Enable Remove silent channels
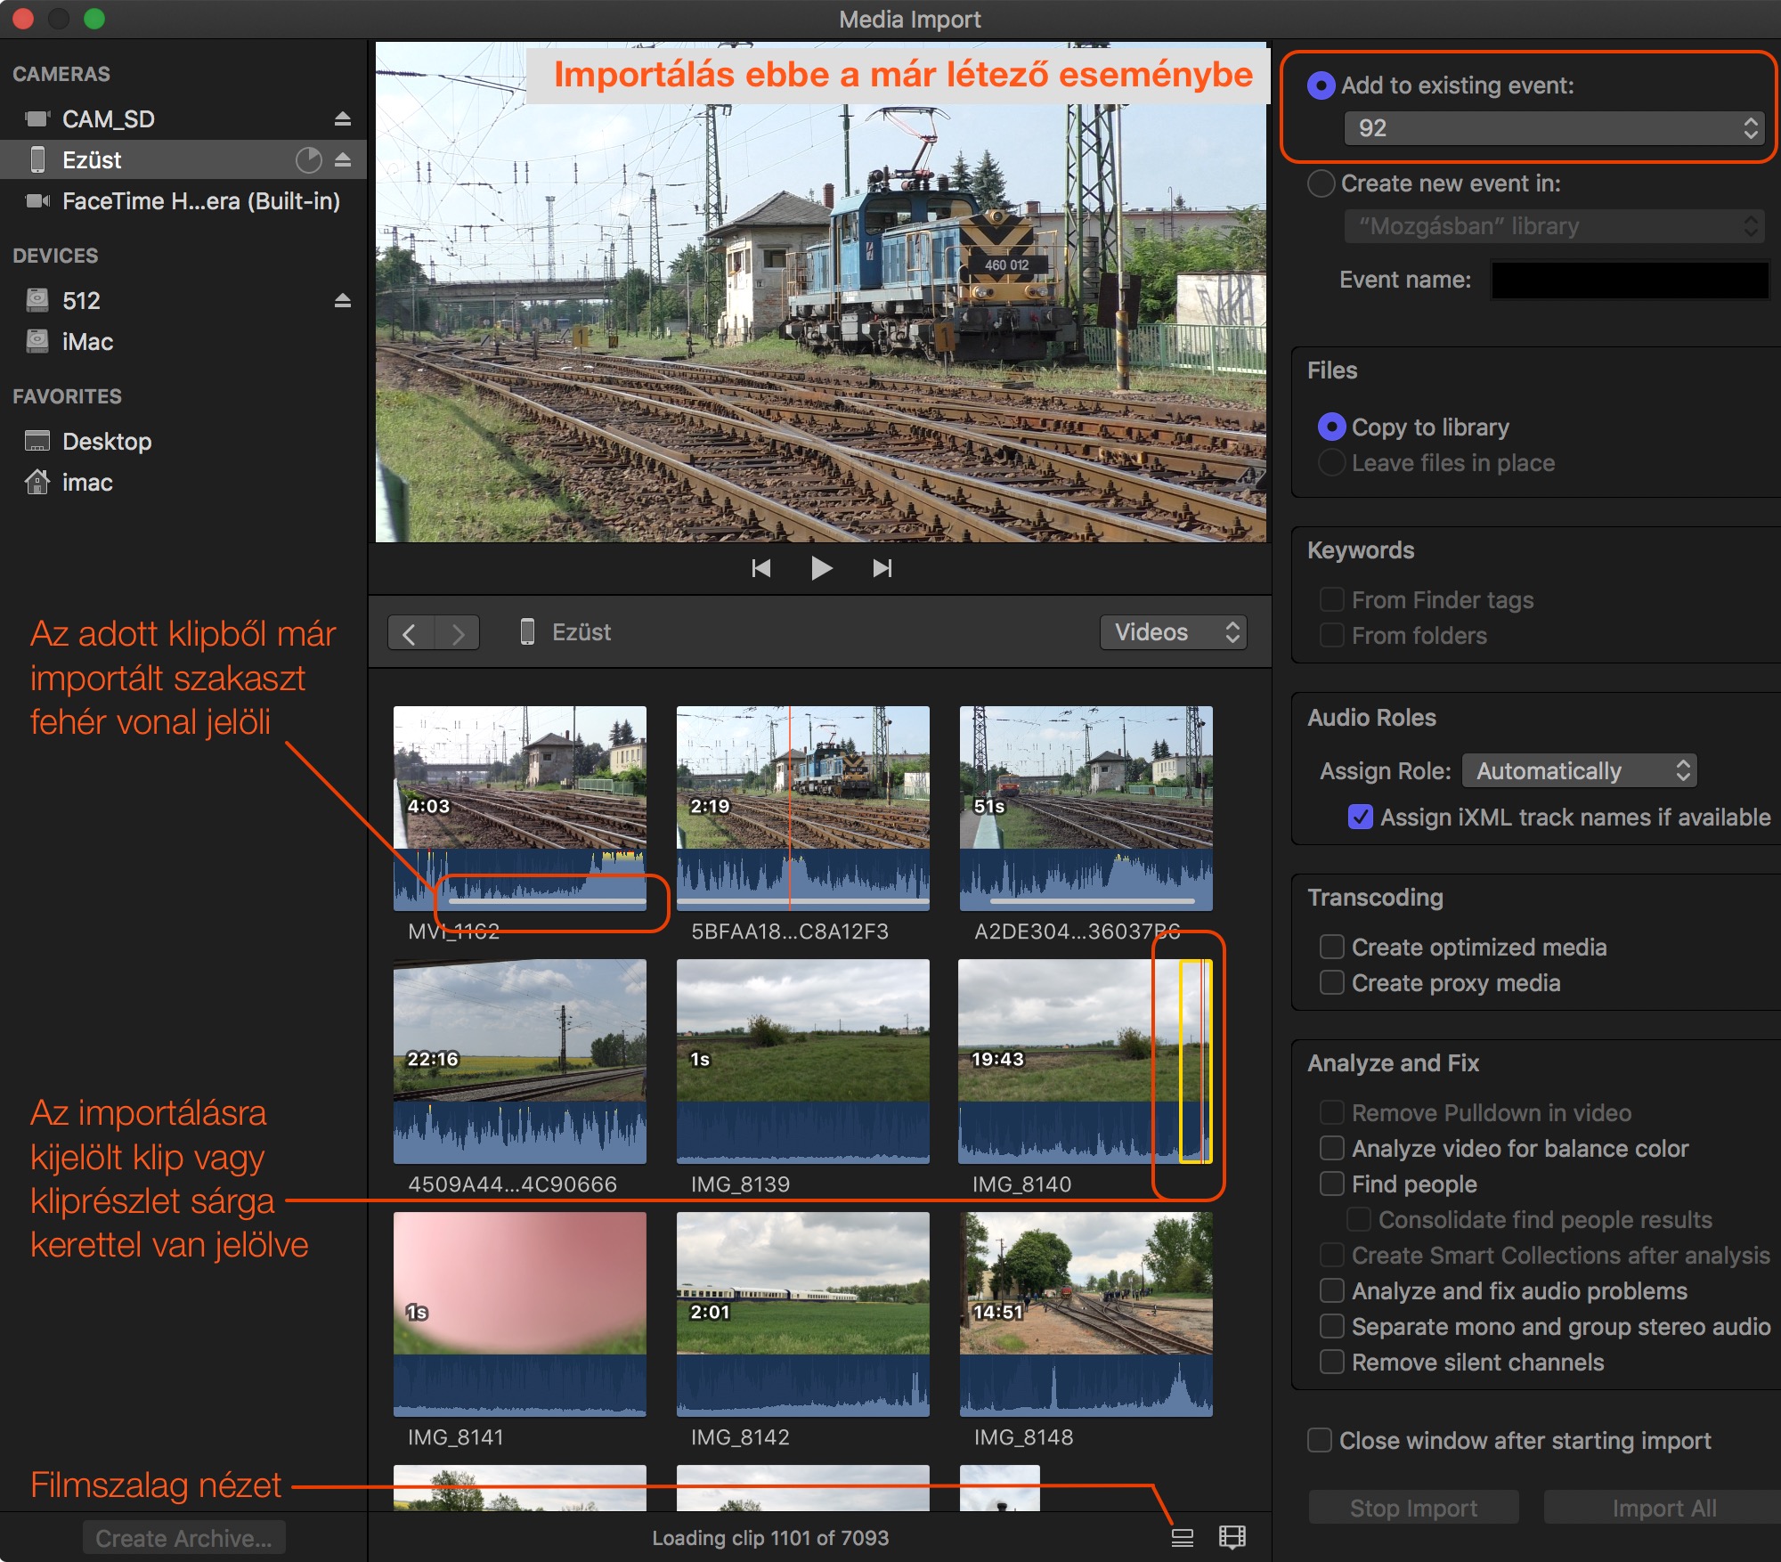Image resolution: width=1781 pixels, height=1562 pixels. (1332, 1362)
